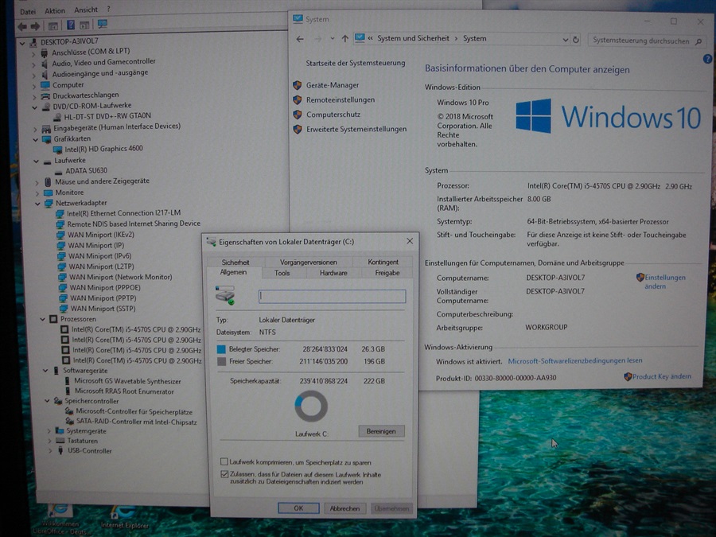Expand the Systemgeräte node
The image size is (716, 537).
(49, 431)
